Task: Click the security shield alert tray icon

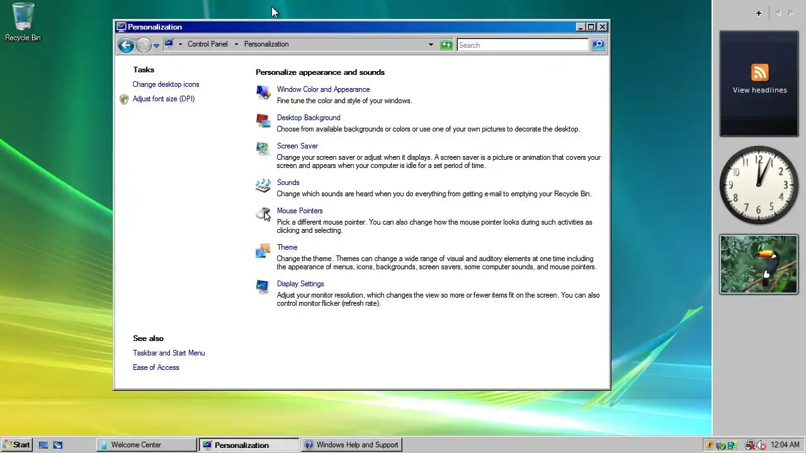Action: pyautogui.click(x=710, y=445)
